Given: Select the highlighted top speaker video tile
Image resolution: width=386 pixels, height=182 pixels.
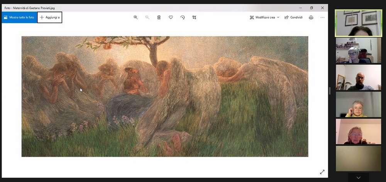Looking at the screenshot, I should 359,23.
